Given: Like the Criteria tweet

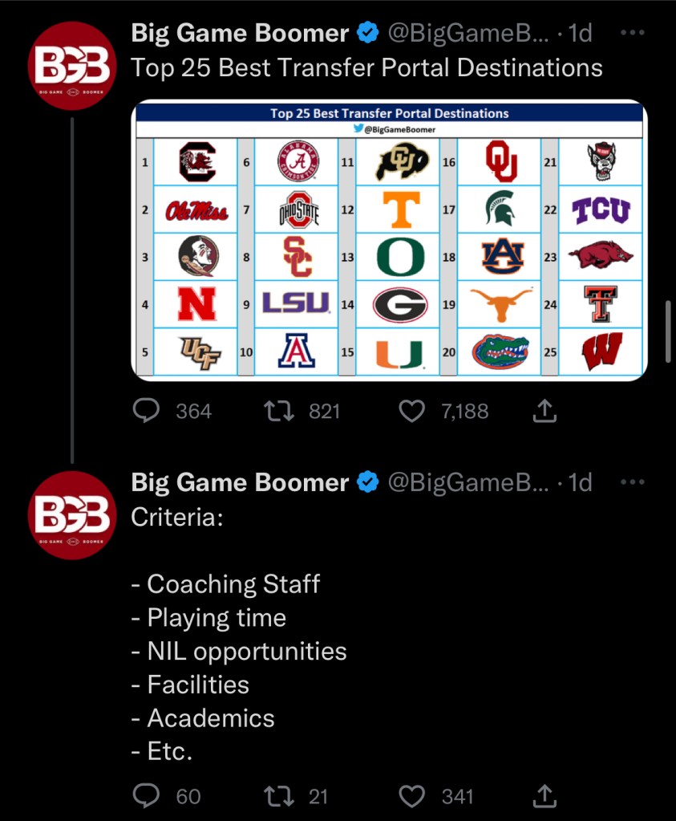Looking at the screenshot, I should tap(411, 796).
